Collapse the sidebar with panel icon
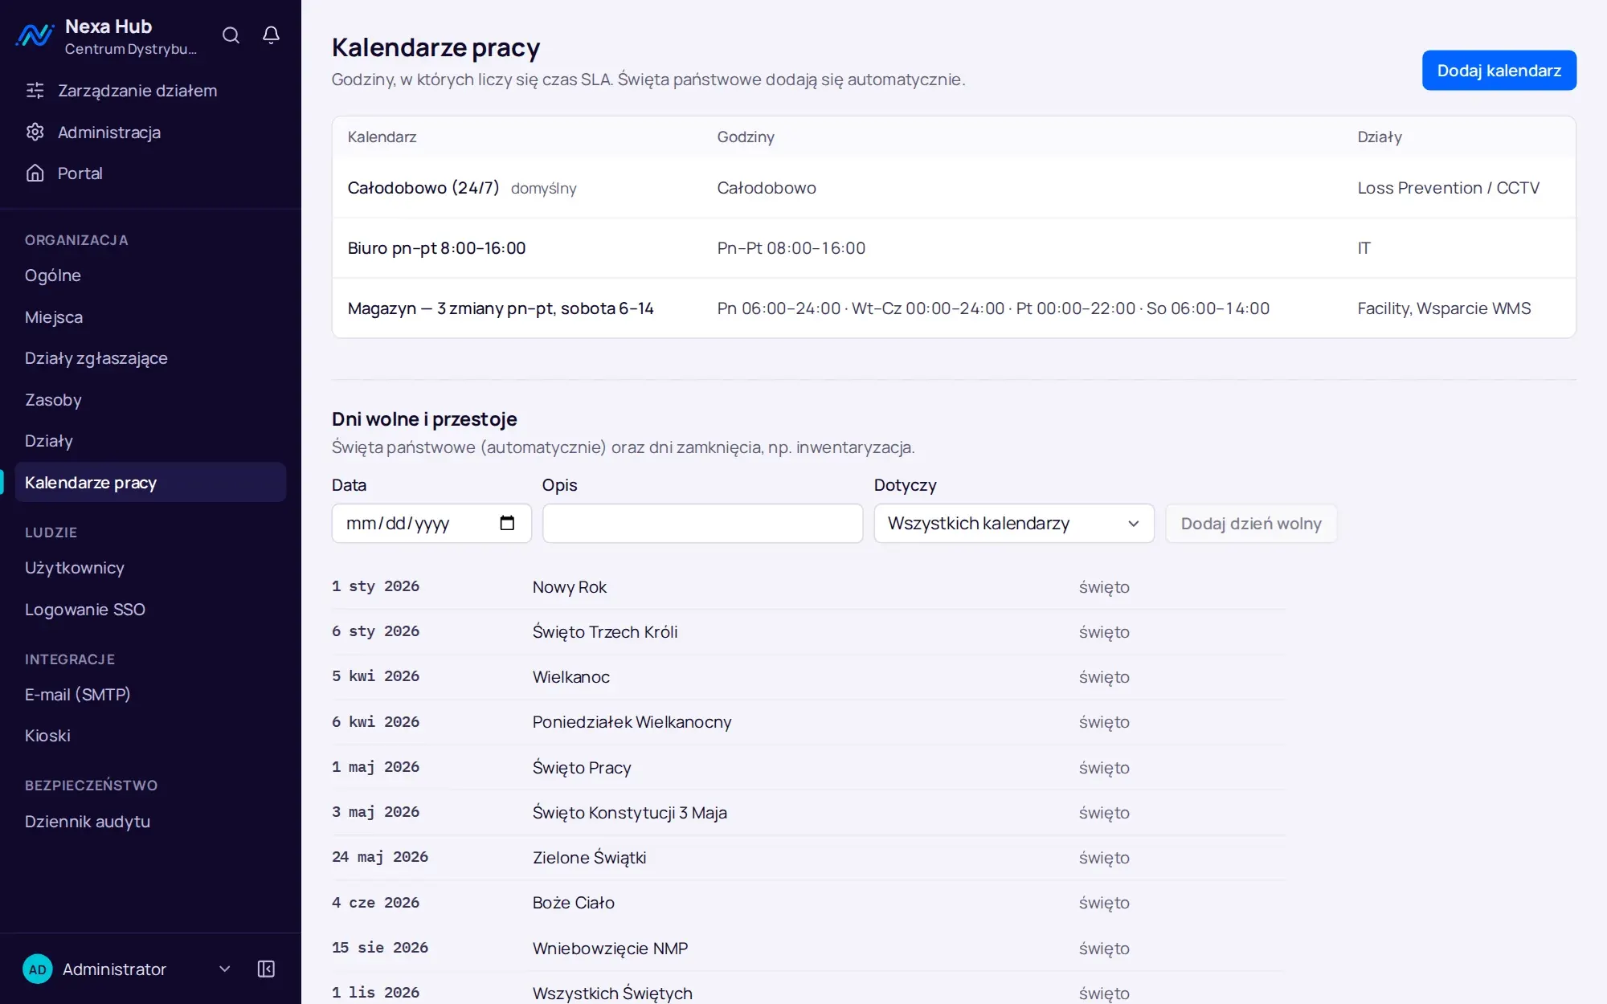Image resolution: width=1607 pixels, height=1004 pixels. click(266, 969)
